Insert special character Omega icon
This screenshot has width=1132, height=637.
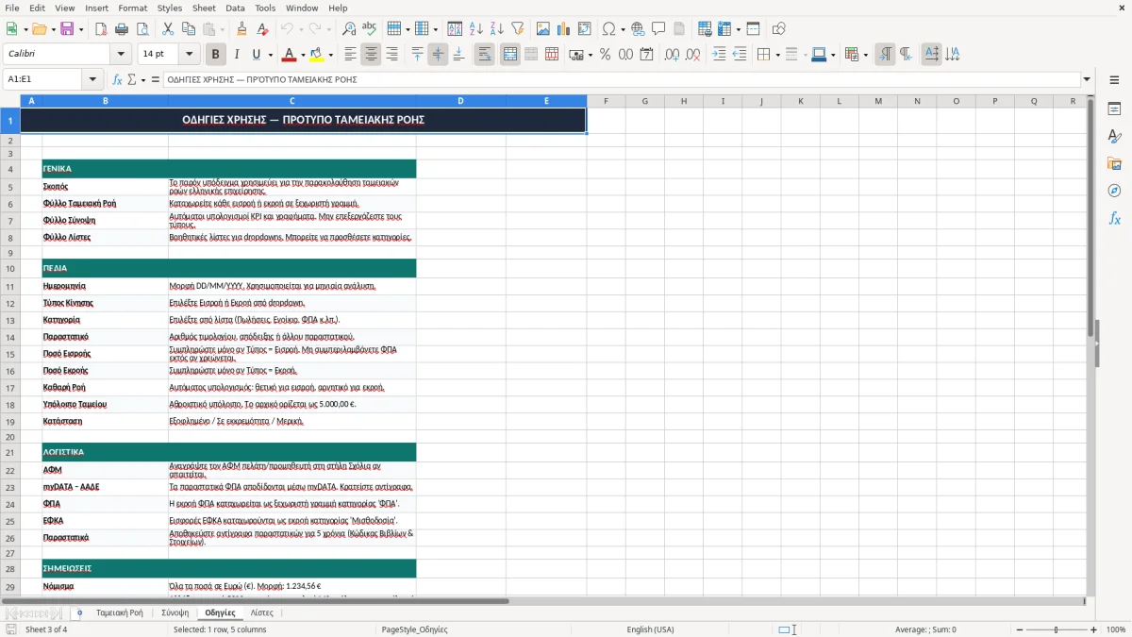pyautogui.click(x=608, y=29)
